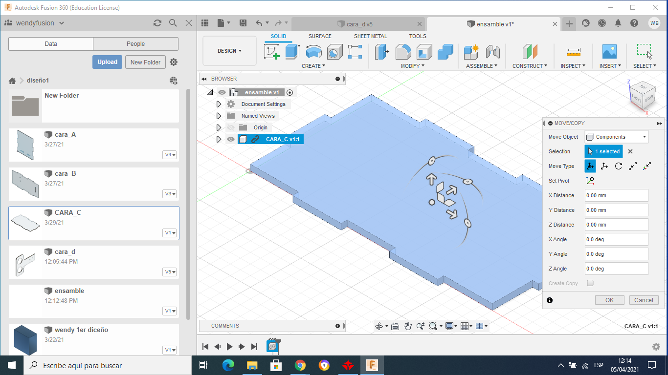Viewport: 668px width, 375px height.
Task: Click the Z Angle input field
Action: pyautogui.click(x=617, y=269)
